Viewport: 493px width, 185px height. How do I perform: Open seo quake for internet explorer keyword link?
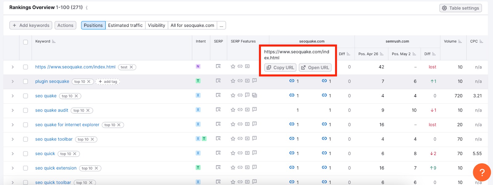(67, 125)
